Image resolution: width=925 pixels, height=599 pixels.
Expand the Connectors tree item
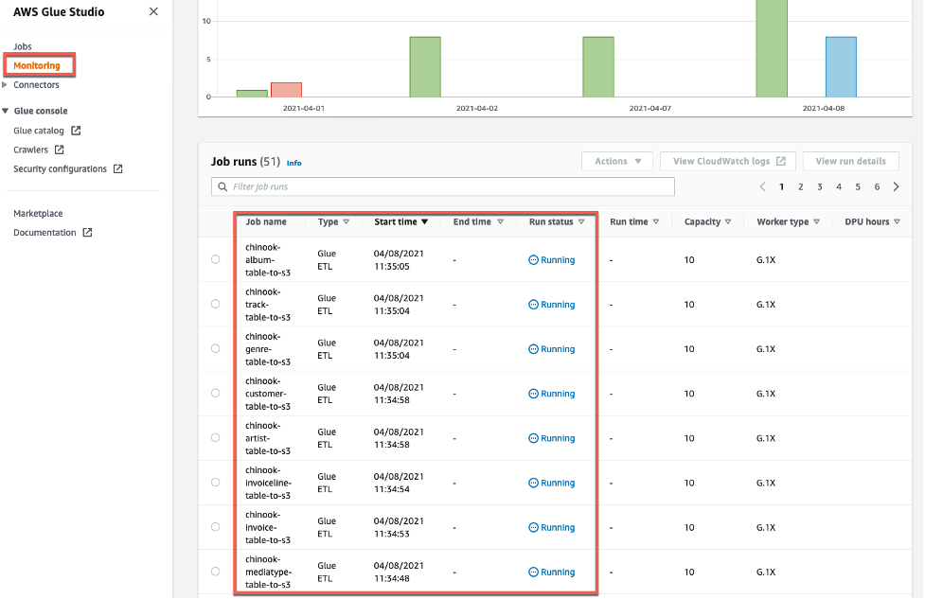pos(6,85)
